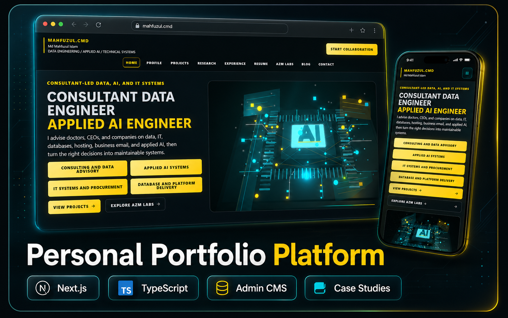Viewport: 508px width, 318px height.
Task: Click the Case Studies badge
Action: coord(353,288)
